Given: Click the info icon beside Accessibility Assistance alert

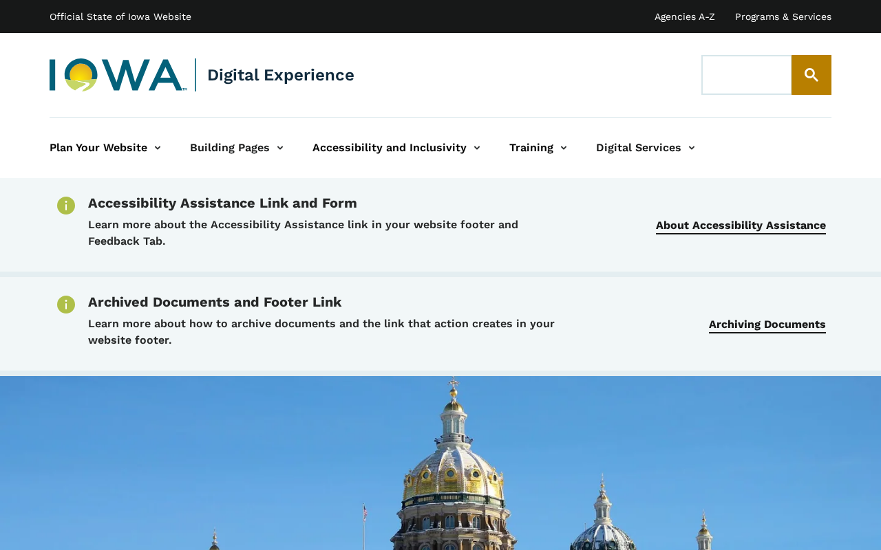Looking at the screenshot, I should click(x=66, y=206).
